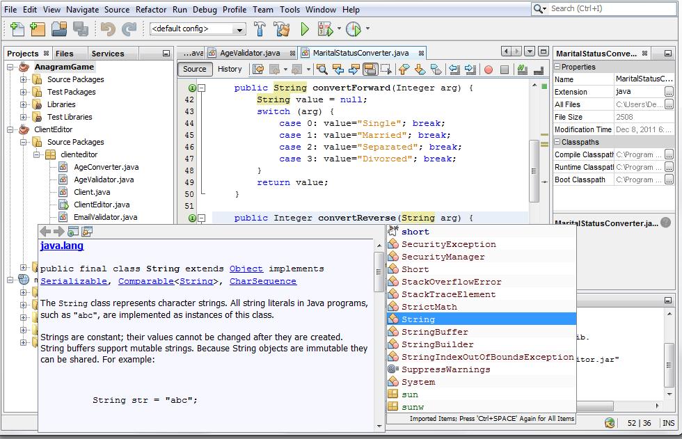
Task: Start macro recording red circle icon
Action: pyautogui.click(x=489, y=70)
